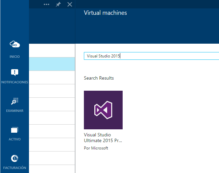
Task: Click the Search Results heading
Action: click(x=99, y=78)
